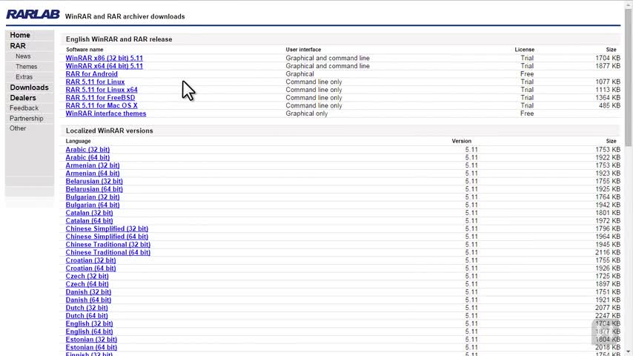Open WinRAR interface themes link
This screenshot has width=633, height=356.
click(x=106, y=113)
